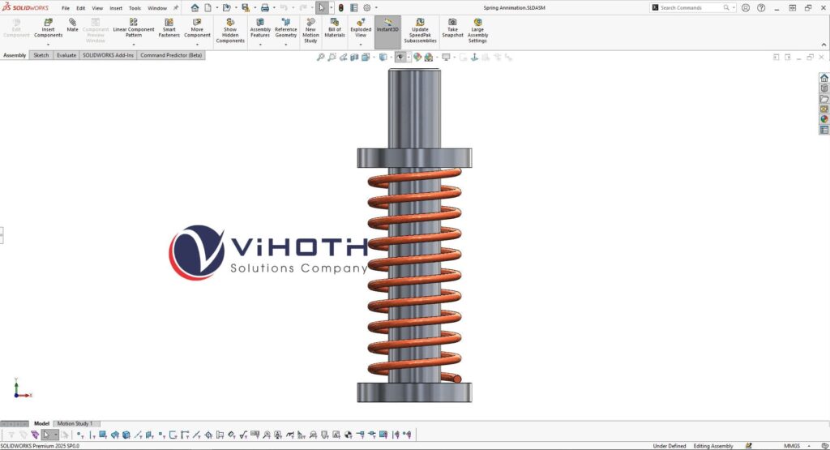
Task: Open the File menu
Action: click(x=66, y=8)
